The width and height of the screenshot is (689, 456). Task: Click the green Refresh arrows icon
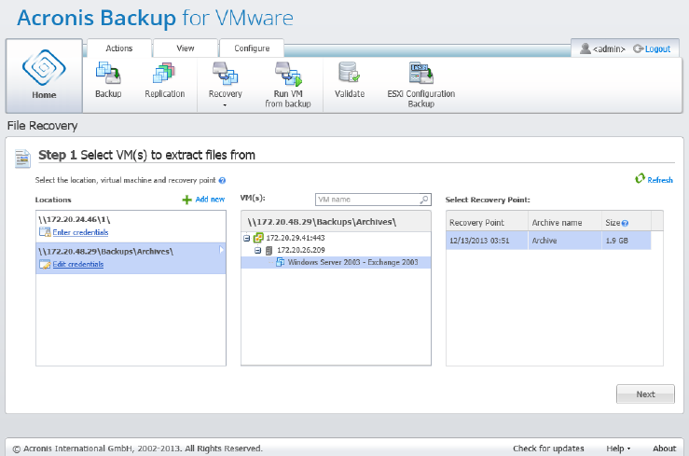pos(640,178)
